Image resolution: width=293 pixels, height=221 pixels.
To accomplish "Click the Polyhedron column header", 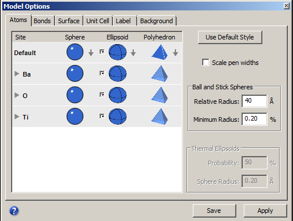I will 159,37.
